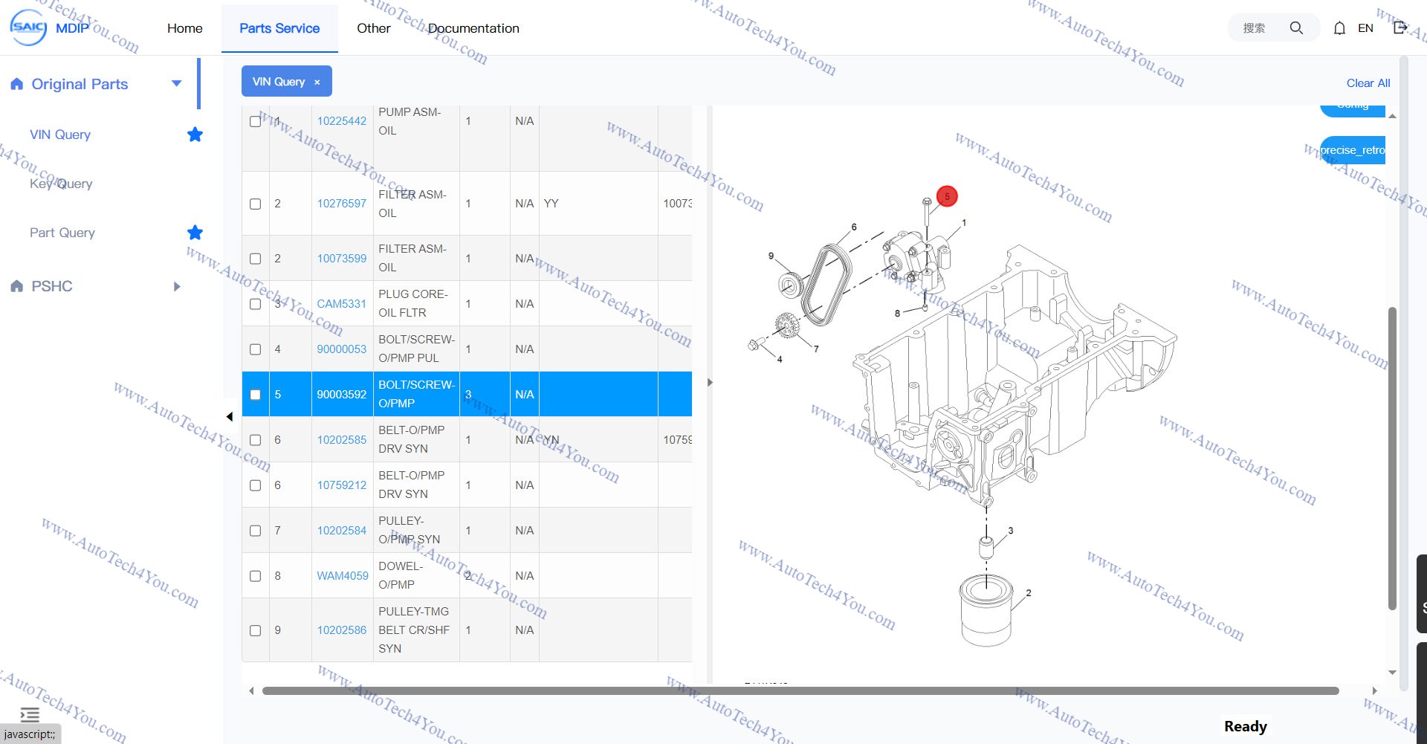Uncheck the highlighted BOLT/SCREW-O/PMP row checkbox

pyautogui.click(x=255, y=395)
